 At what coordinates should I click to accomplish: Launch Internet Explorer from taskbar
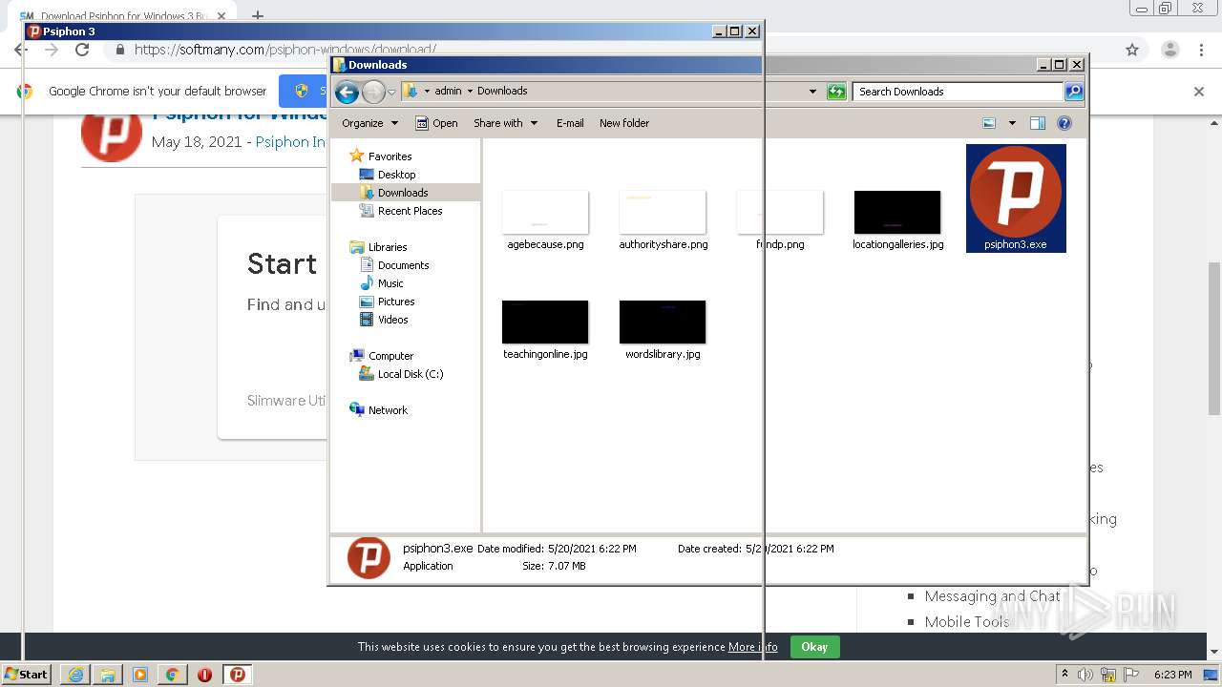click(x=75, y=675)
